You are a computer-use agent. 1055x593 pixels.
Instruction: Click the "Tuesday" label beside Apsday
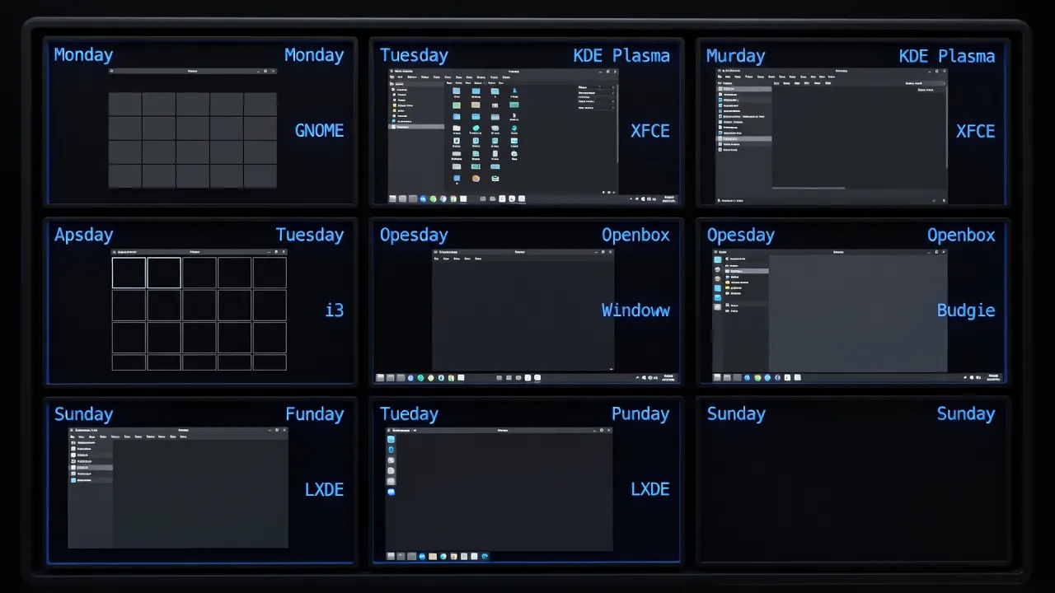(309, 235)
